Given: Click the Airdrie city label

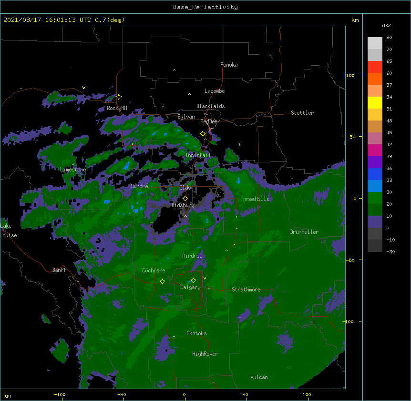Looking at the screenshot, I should [x=193, y=256].
